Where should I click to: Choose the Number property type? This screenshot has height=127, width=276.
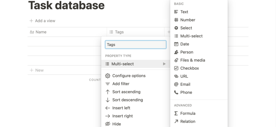[199, 20]
